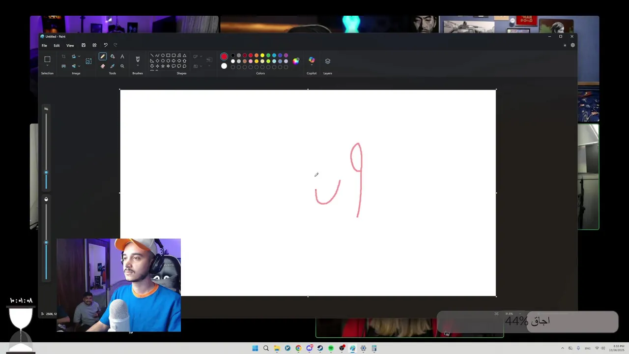This screenshot has height=354, width=629.
Task: Pick the brown color swatch
Action: click(x=245, y=61)
